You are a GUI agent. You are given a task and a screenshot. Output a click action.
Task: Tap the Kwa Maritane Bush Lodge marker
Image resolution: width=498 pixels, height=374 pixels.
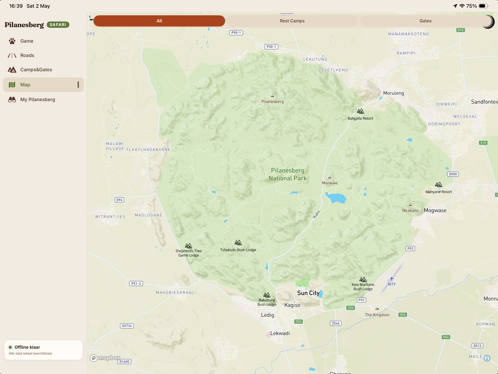tap(363, 279)
